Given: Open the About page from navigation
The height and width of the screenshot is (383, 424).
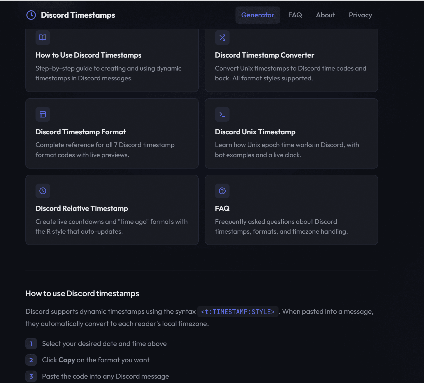Looking at the screenshot, I should [x=325, y=15].
